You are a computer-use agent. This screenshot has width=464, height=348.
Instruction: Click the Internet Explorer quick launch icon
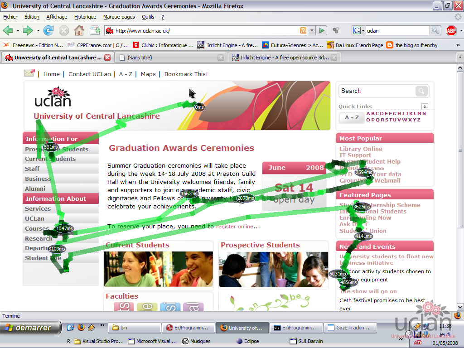[70, 327]
